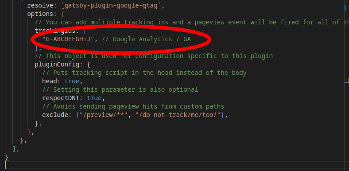Click the yellow marker in the scrollbar gutter

click(347, 81)
